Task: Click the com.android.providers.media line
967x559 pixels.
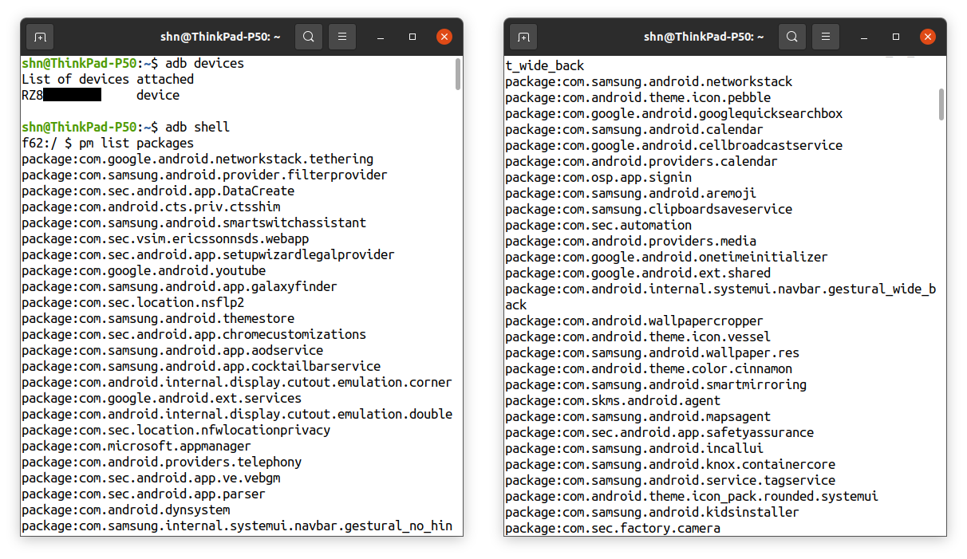Action: point(631,241)
